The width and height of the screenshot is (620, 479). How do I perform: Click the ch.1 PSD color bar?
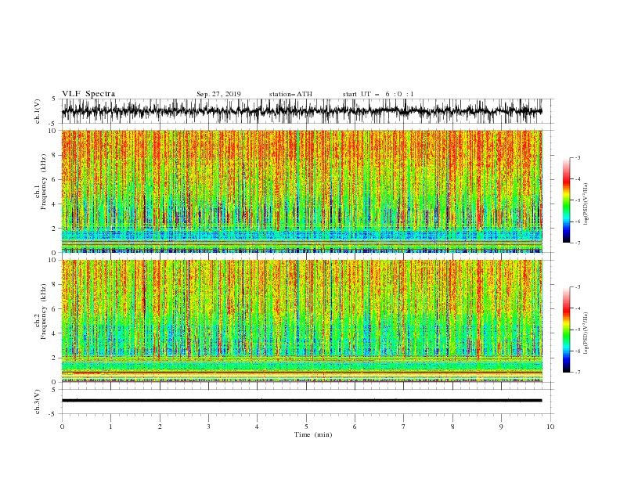coord(566,200)
